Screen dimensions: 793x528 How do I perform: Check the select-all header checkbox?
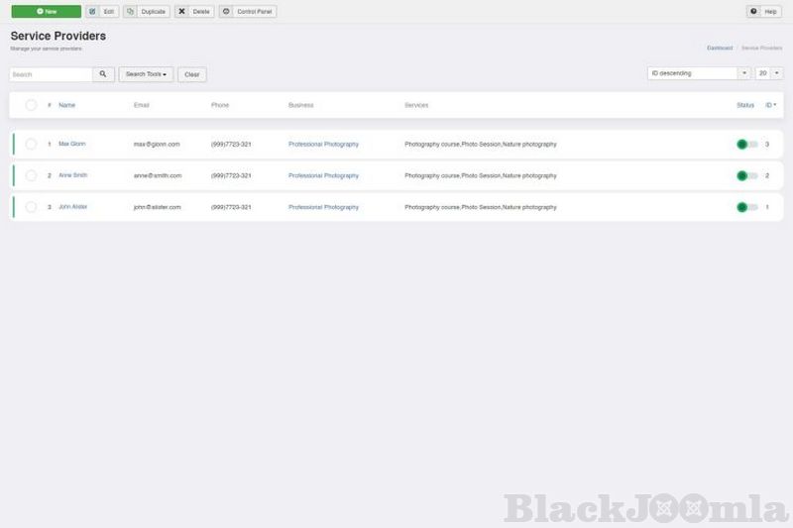(x=31, y=105)
